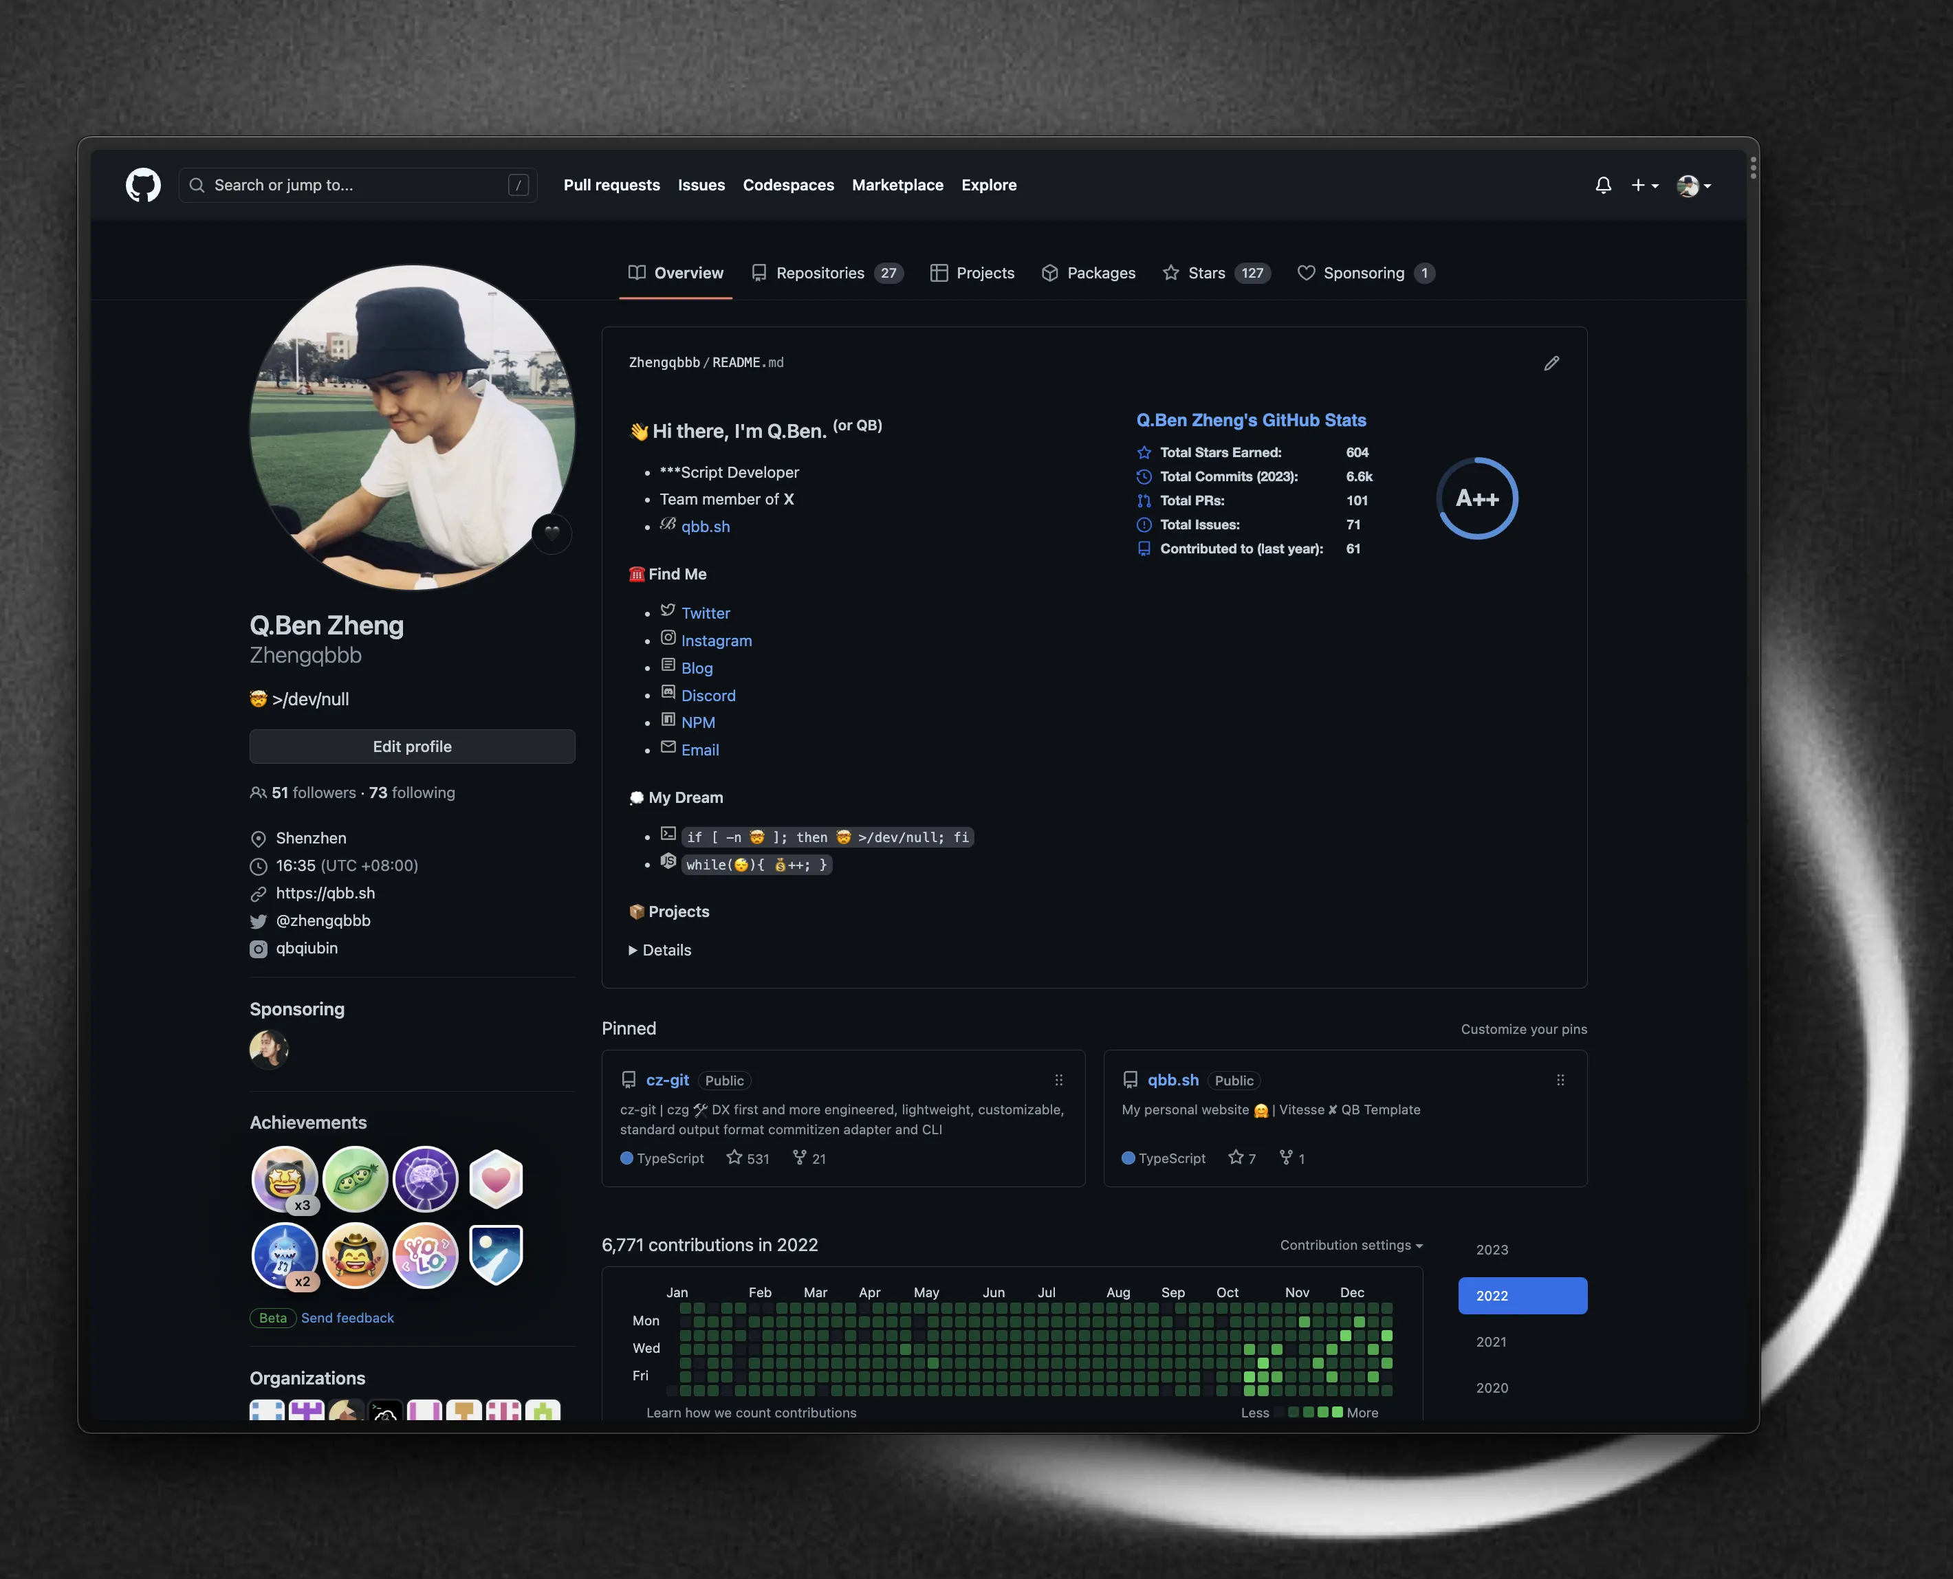Open the Starstruck achievement badge x3
The image size is (1953, 1579).
pos(285,1180)
